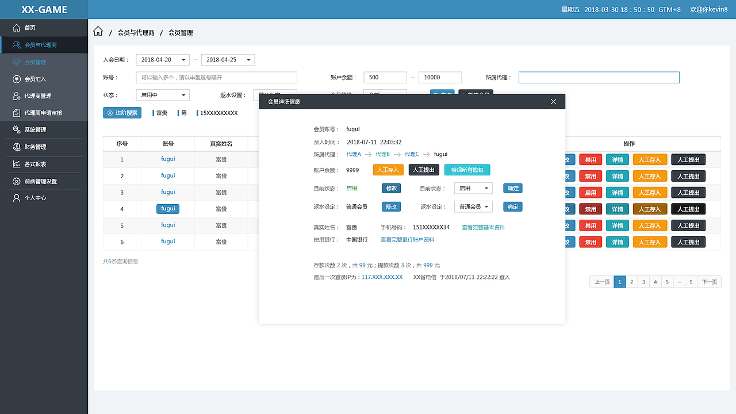The height and width of the screenshot is (414, 736).
Task: Open the 查看完整基本资料 link
Action: pos(484,228)
